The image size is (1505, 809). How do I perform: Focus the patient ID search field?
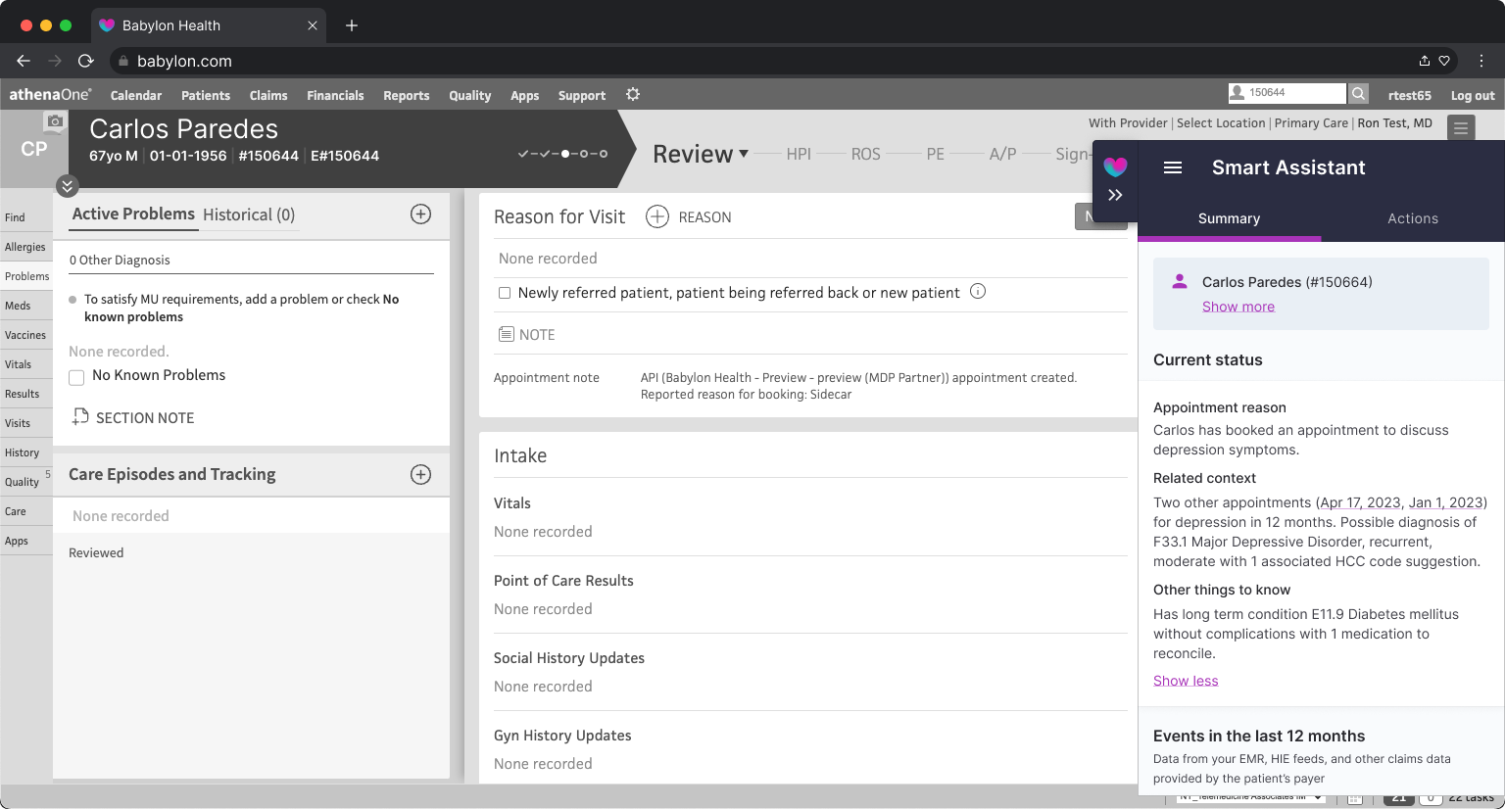pyautogui.click(x=1287, y=93)
